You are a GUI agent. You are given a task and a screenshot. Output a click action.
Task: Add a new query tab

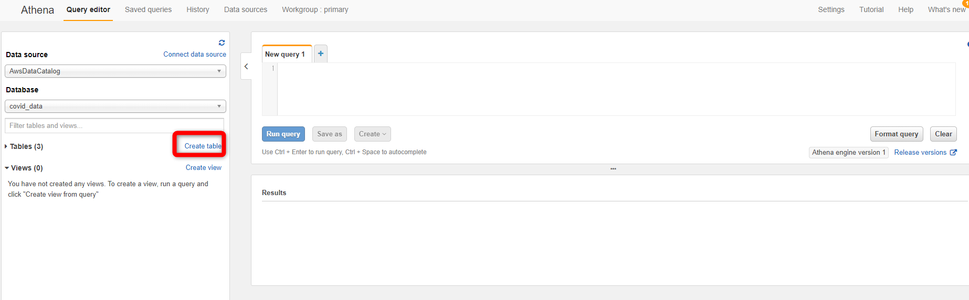point(321,53)
